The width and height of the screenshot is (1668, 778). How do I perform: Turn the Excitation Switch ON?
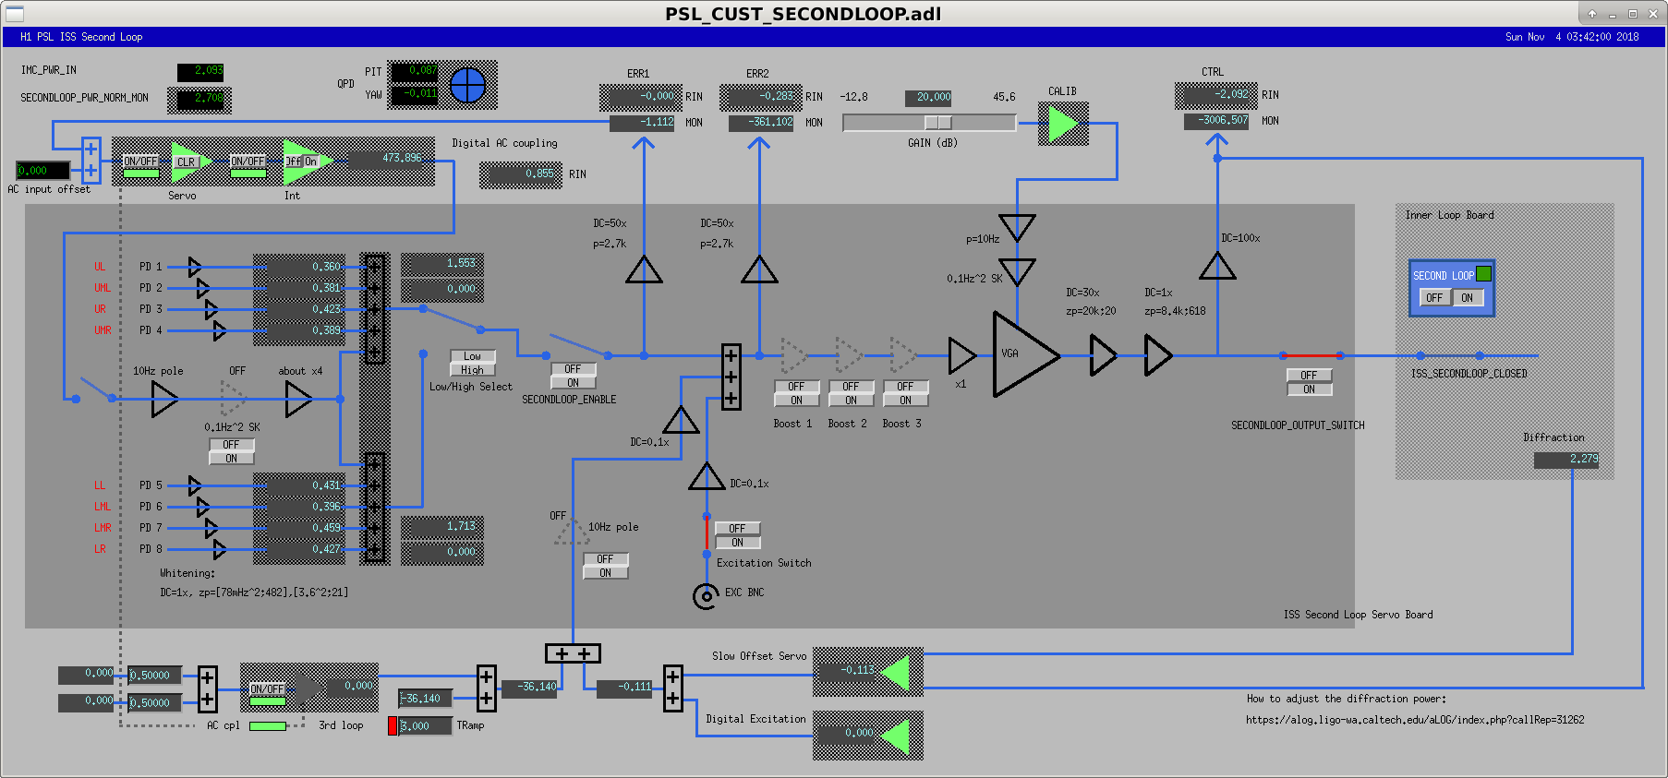point(737,543)
